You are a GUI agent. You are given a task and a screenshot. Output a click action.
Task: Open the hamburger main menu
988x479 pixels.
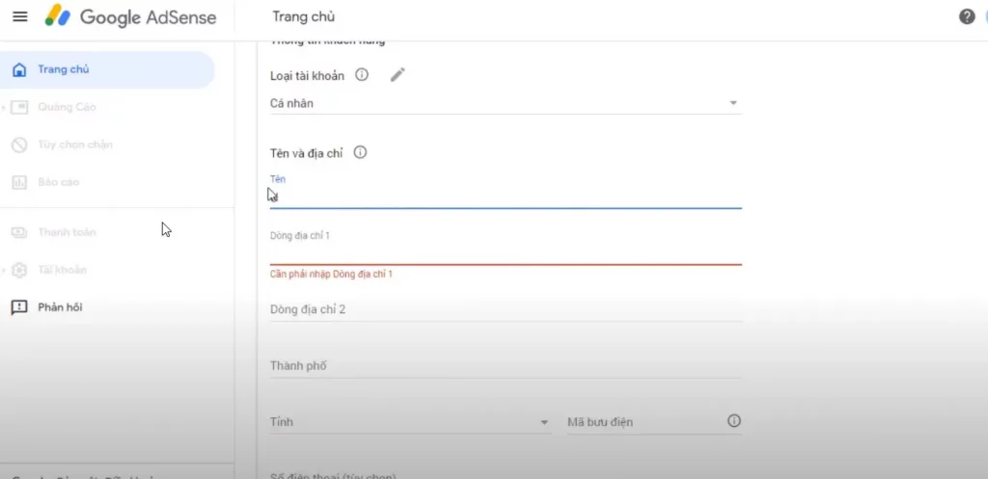click(x=19, y=17)
